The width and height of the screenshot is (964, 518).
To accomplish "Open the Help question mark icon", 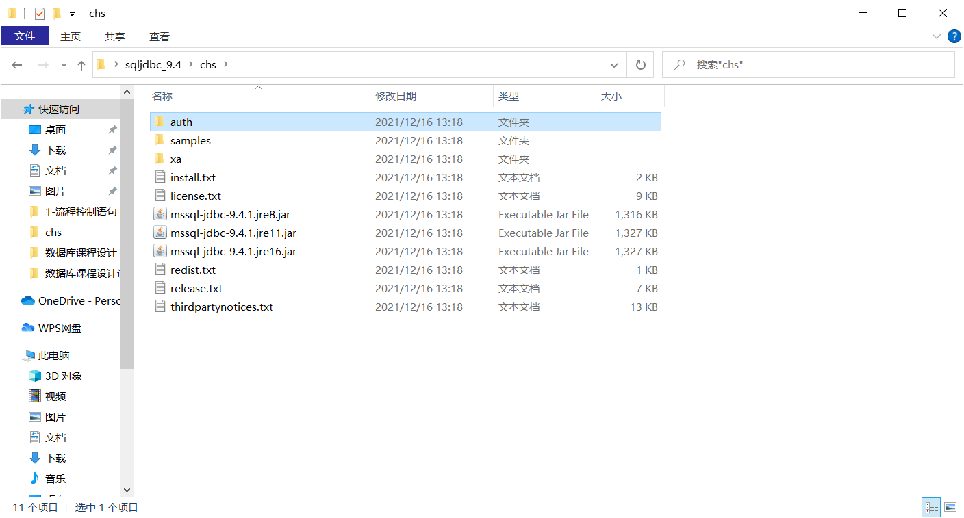I will coord(954,36).
